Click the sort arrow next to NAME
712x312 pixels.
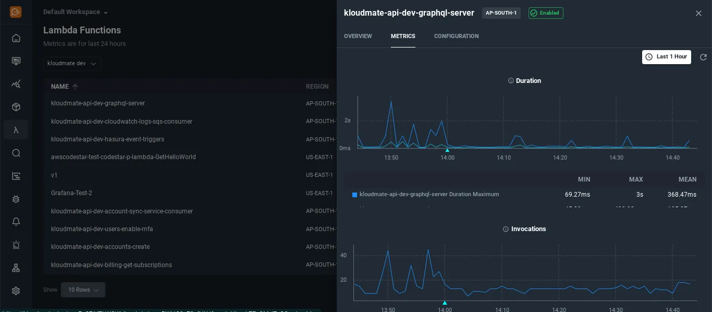pyautogui.click(x=75, y=87)
